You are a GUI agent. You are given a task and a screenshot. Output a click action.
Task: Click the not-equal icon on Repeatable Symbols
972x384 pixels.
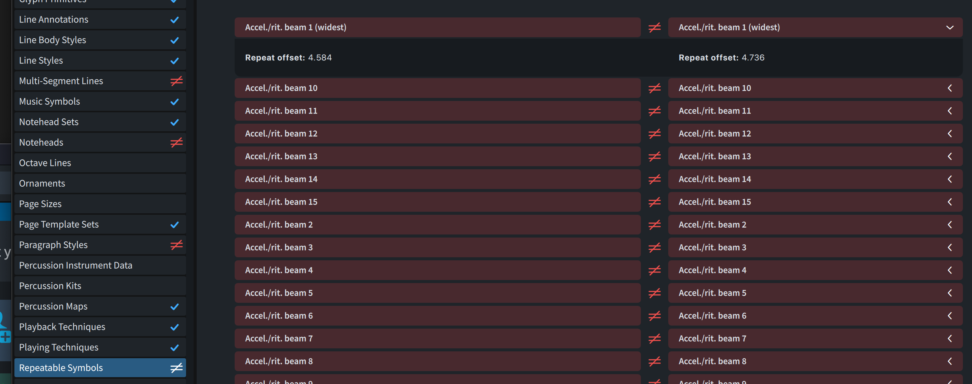176,368
